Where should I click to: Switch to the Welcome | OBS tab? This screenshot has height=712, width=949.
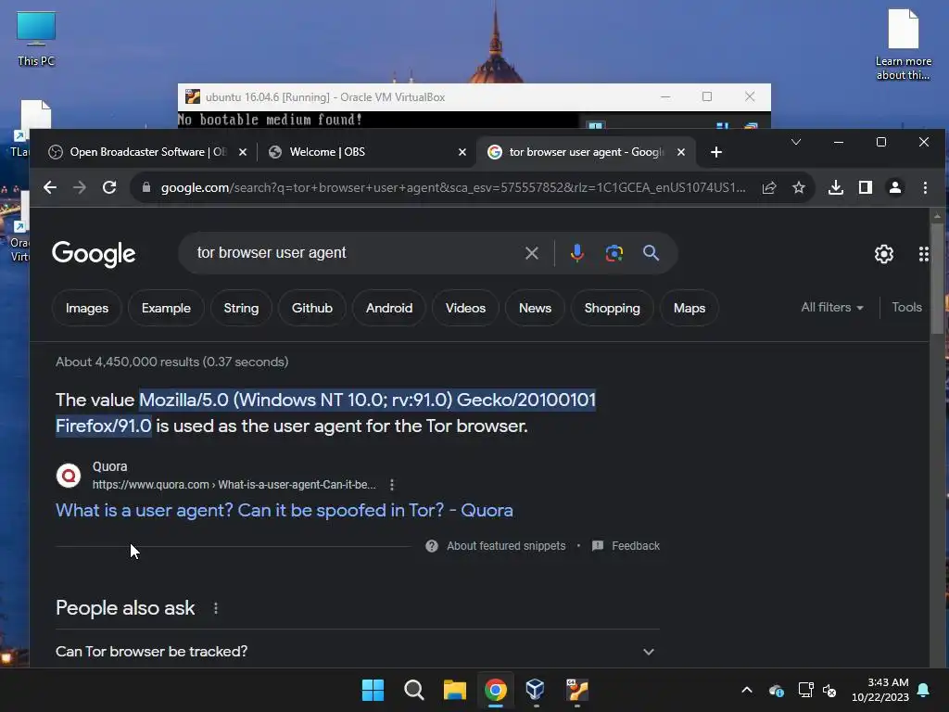pyautogui.click(x=366, y=152)
